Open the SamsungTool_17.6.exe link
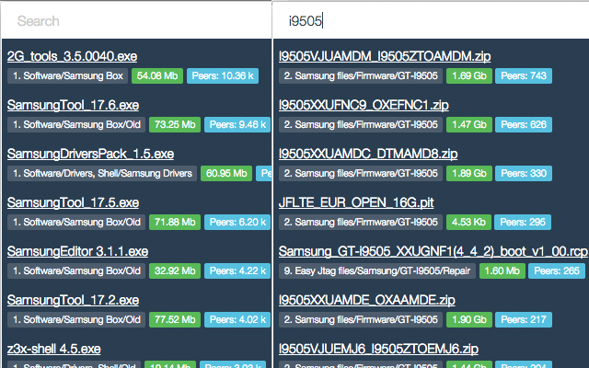Viewport: 589px width, 368px height. [73, 105]
